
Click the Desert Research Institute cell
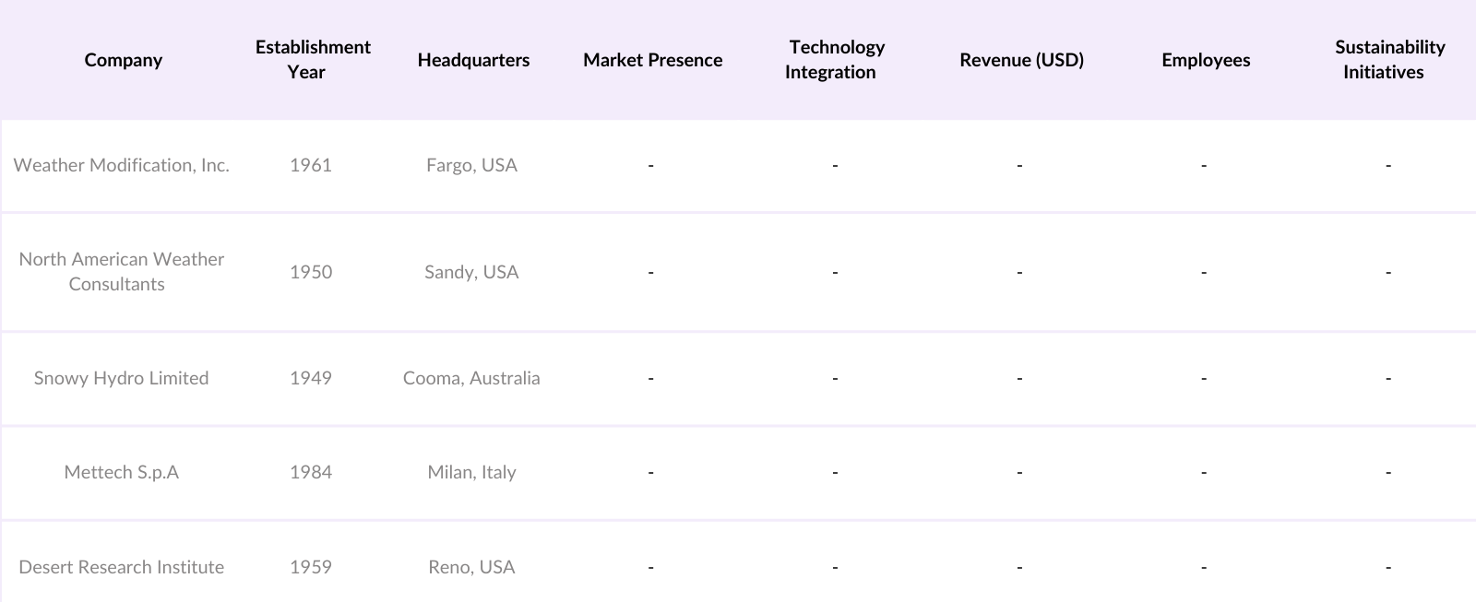coord(121,567)
